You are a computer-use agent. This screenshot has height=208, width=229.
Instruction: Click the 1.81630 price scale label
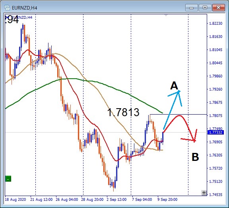pyautogui.click(x=216, y=37)
